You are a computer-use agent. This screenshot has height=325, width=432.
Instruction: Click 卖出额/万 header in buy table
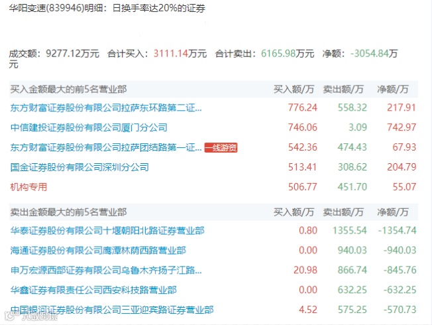(343, 89)
